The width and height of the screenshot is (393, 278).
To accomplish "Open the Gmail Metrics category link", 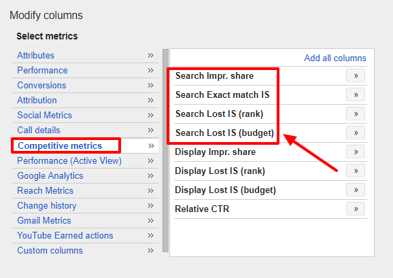I will [x=44, y=221].
